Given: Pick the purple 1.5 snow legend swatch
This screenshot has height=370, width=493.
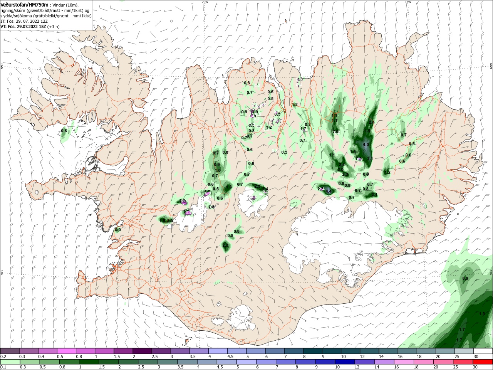Looking at the screenshot, I should (123, 351).
